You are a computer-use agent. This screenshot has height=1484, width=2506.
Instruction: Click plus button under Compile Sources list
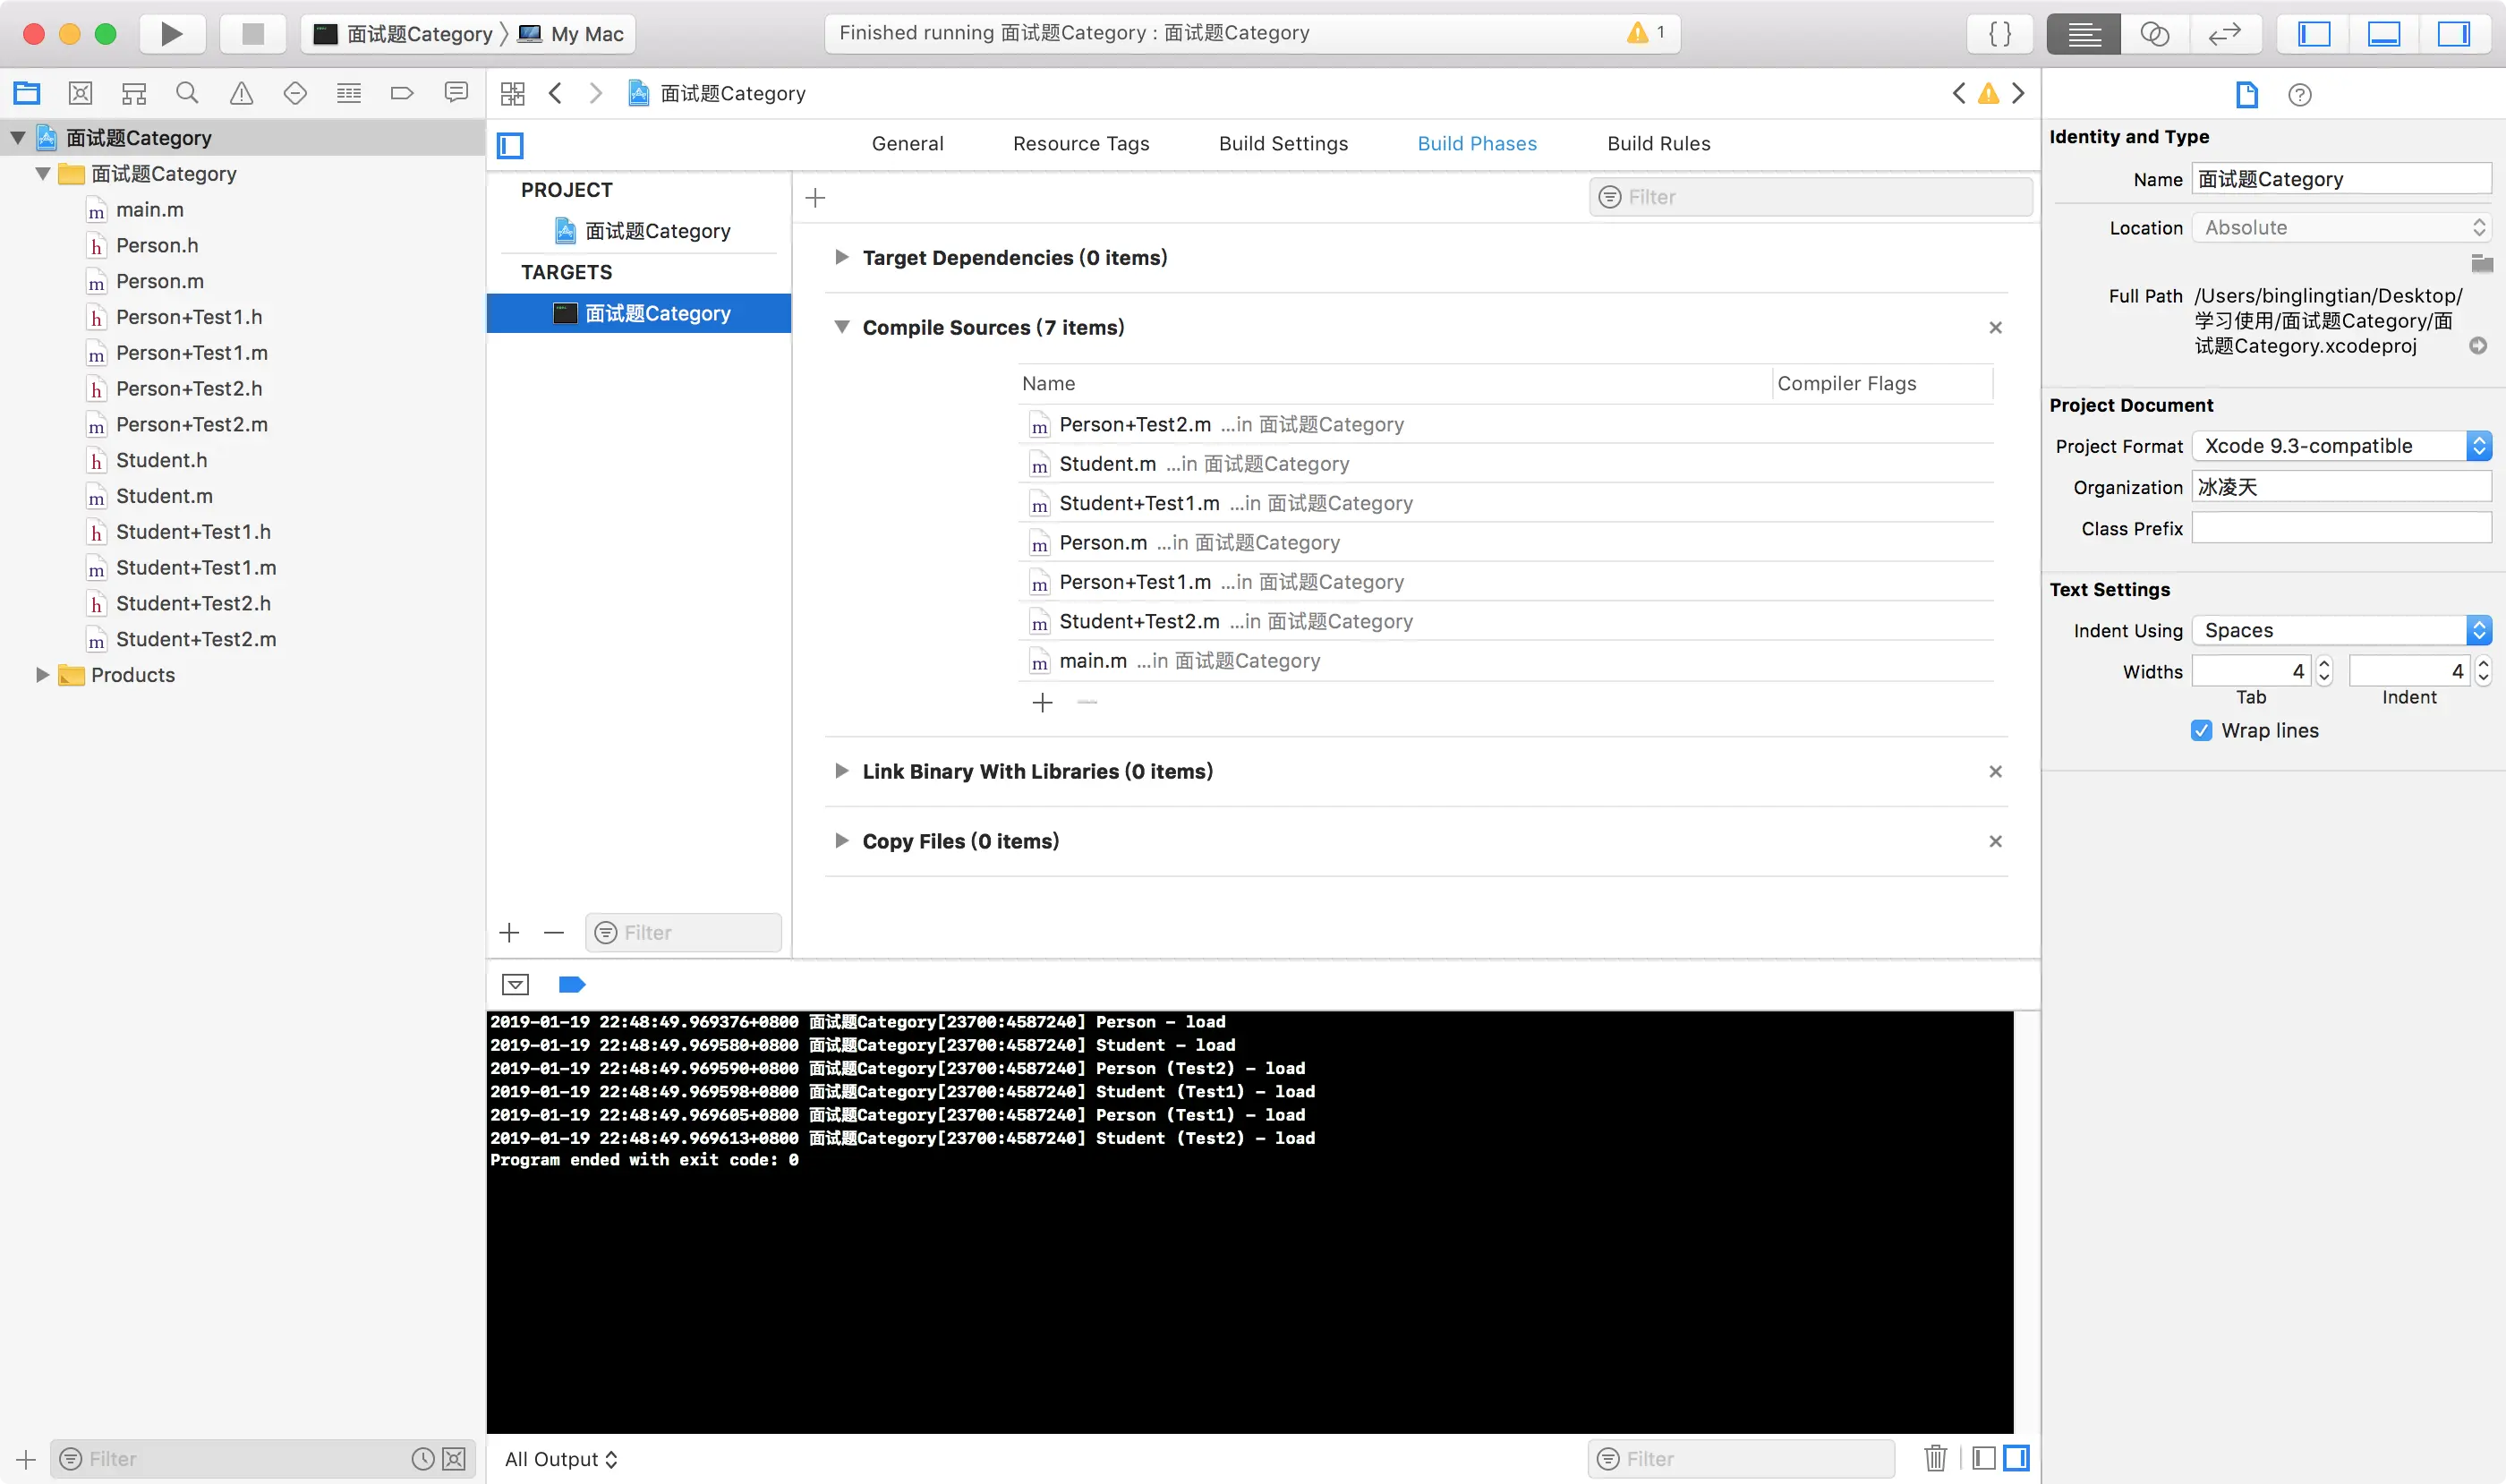1042,703
